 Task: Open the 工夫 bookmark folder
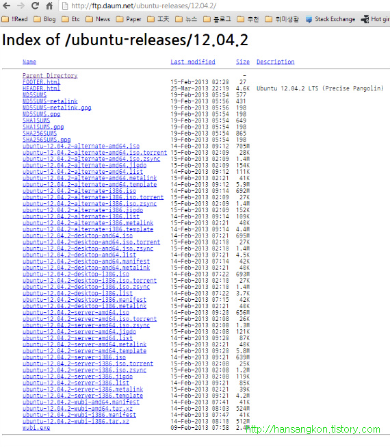158,19
